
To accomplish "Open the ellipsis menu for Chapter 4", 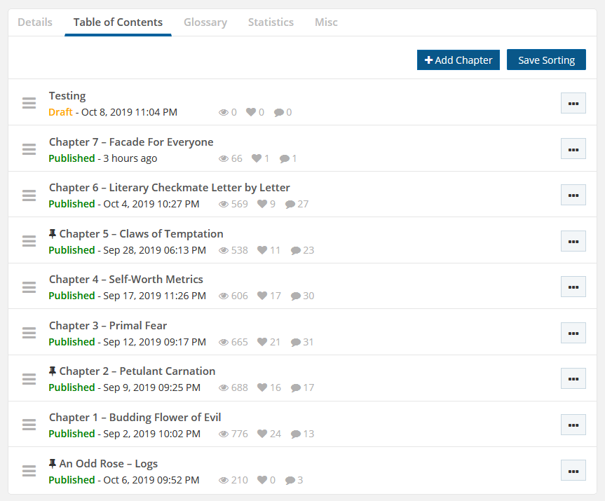I will (573, 287).
